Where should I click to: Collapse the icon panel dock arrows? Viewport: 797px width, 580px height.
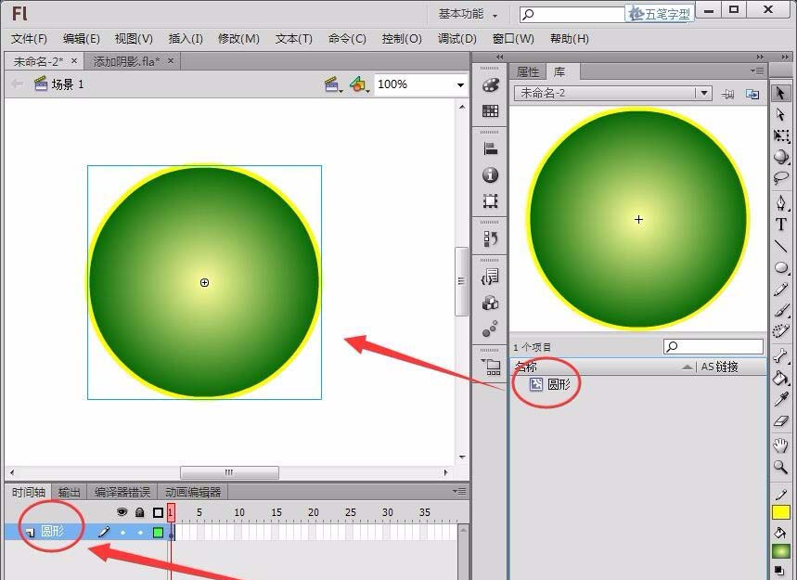(499, 57)
